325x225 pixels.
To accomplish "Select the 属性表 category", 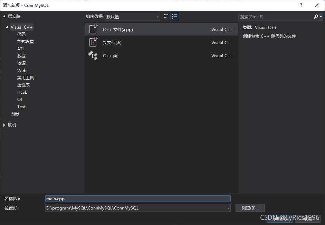I will (x=23, y=85).
